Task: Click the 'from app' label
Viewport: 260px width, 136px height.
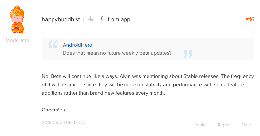Action: (x=119, y=19)
